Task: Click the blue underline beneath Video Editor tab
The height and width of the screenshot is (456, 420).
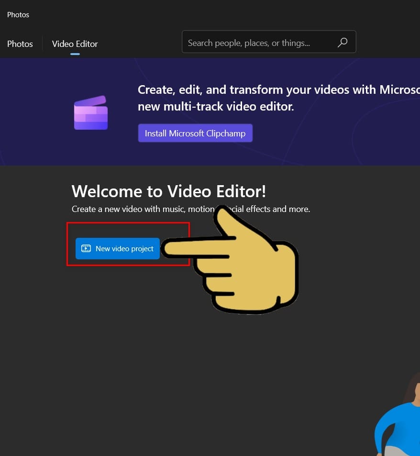Action: (75, 54)
